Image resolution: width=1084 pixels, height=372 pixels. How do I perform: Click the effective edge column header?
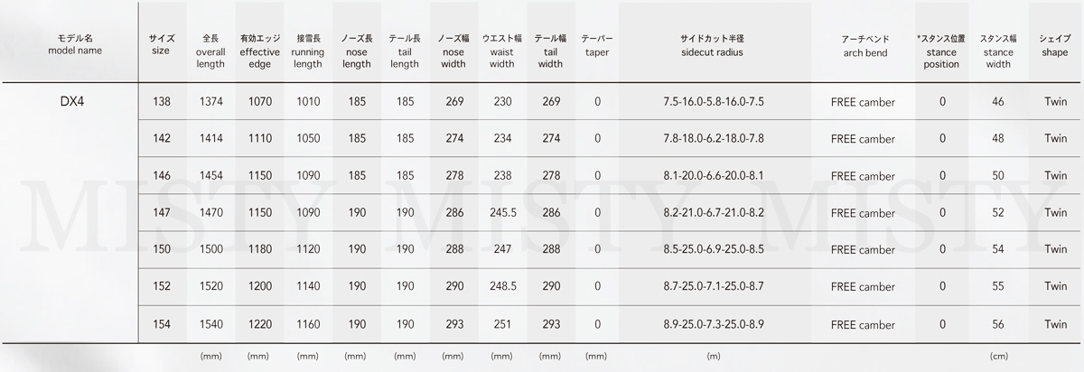click(x=259, y=51)
